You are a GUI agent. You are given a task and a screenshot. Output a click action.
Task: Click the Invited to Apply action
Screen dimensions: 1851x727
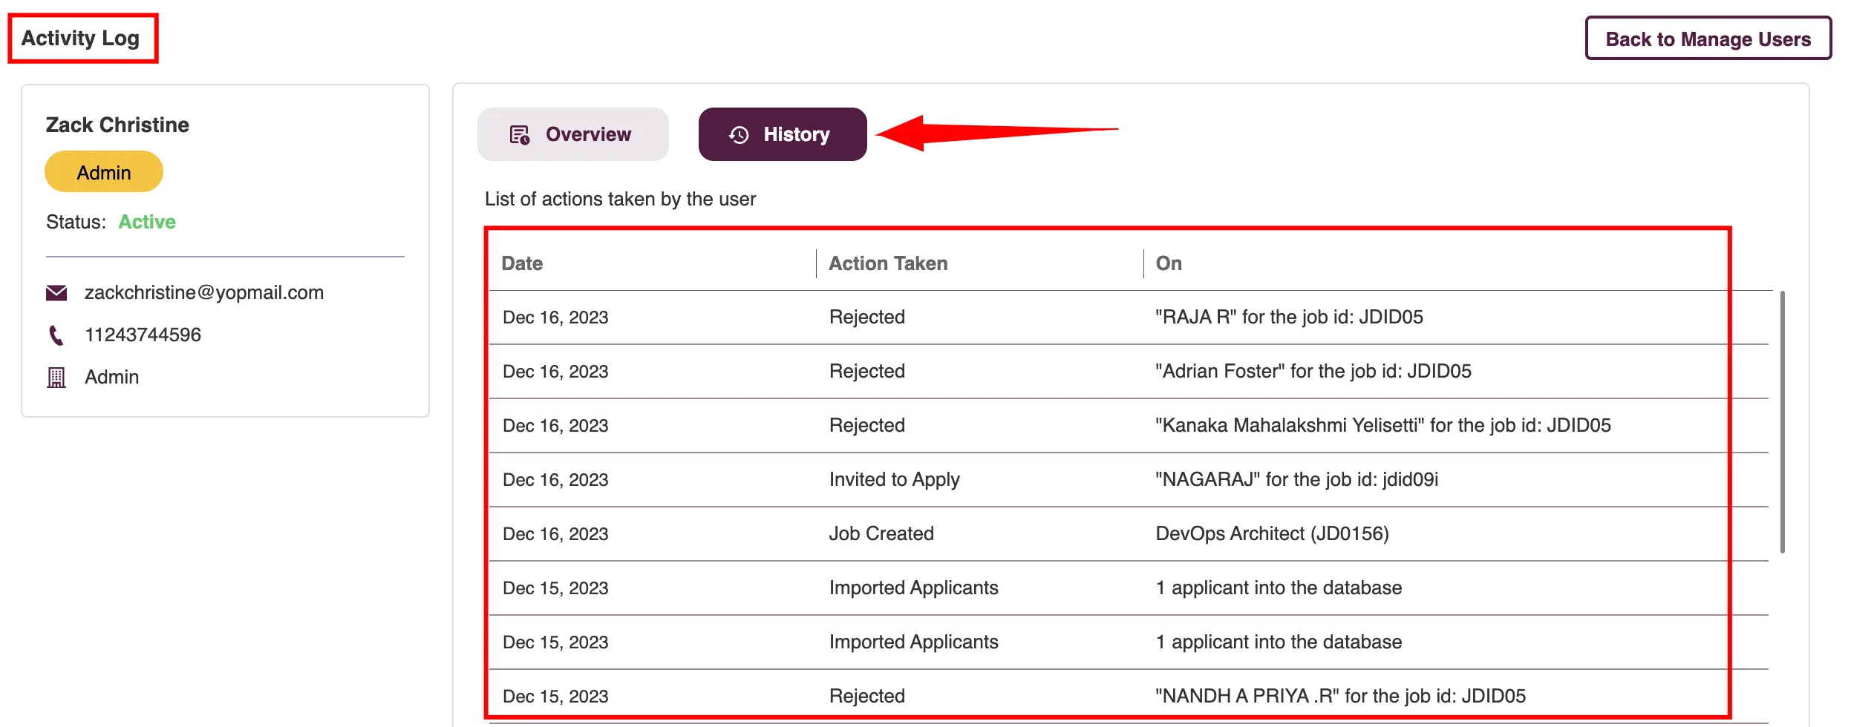(x=894, y=480)
